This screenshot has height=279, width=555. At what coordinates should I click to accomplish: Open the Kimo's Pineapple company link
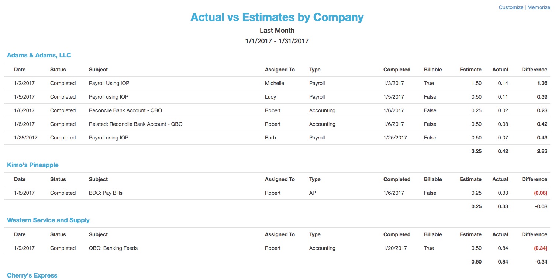pyautogui.click(x=33, y=165)
